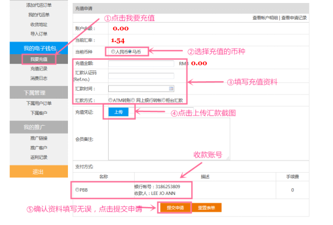Viewport: 333px width, 225px height.
Task: Click the 描述 column header
Action: pos(205,176)
